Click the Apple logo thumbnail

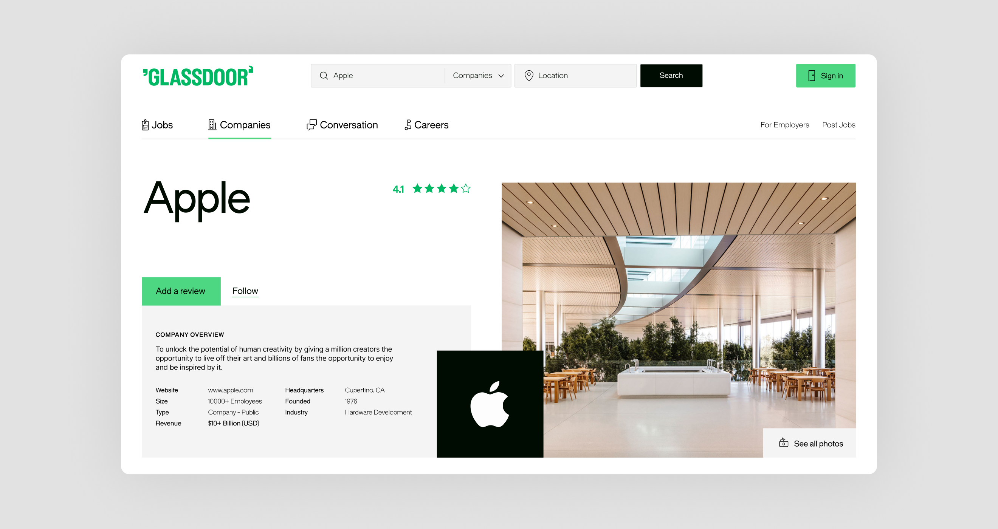[490, 402]
